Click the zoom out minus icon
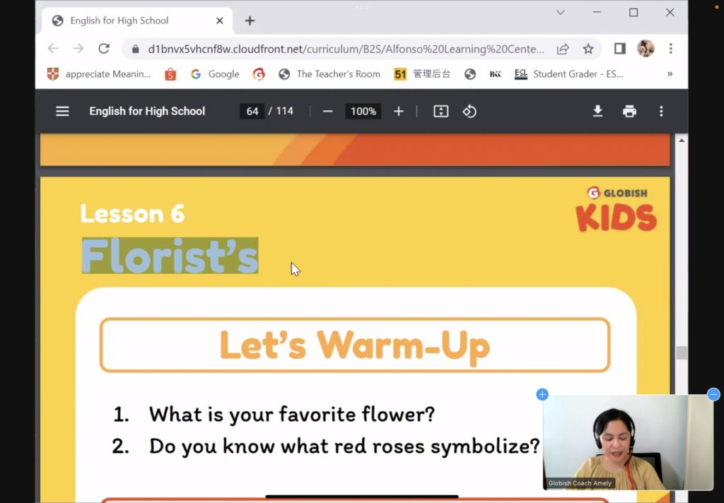Image resolution: width=724 pixels, height=503 pixels. [x=327, y=111]
